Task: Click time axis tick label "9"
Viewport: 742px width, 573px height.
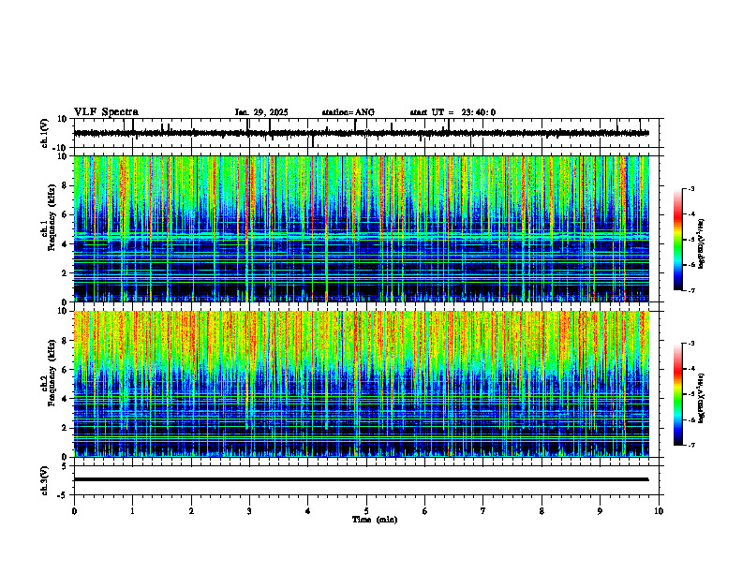Action: [600, 511]
